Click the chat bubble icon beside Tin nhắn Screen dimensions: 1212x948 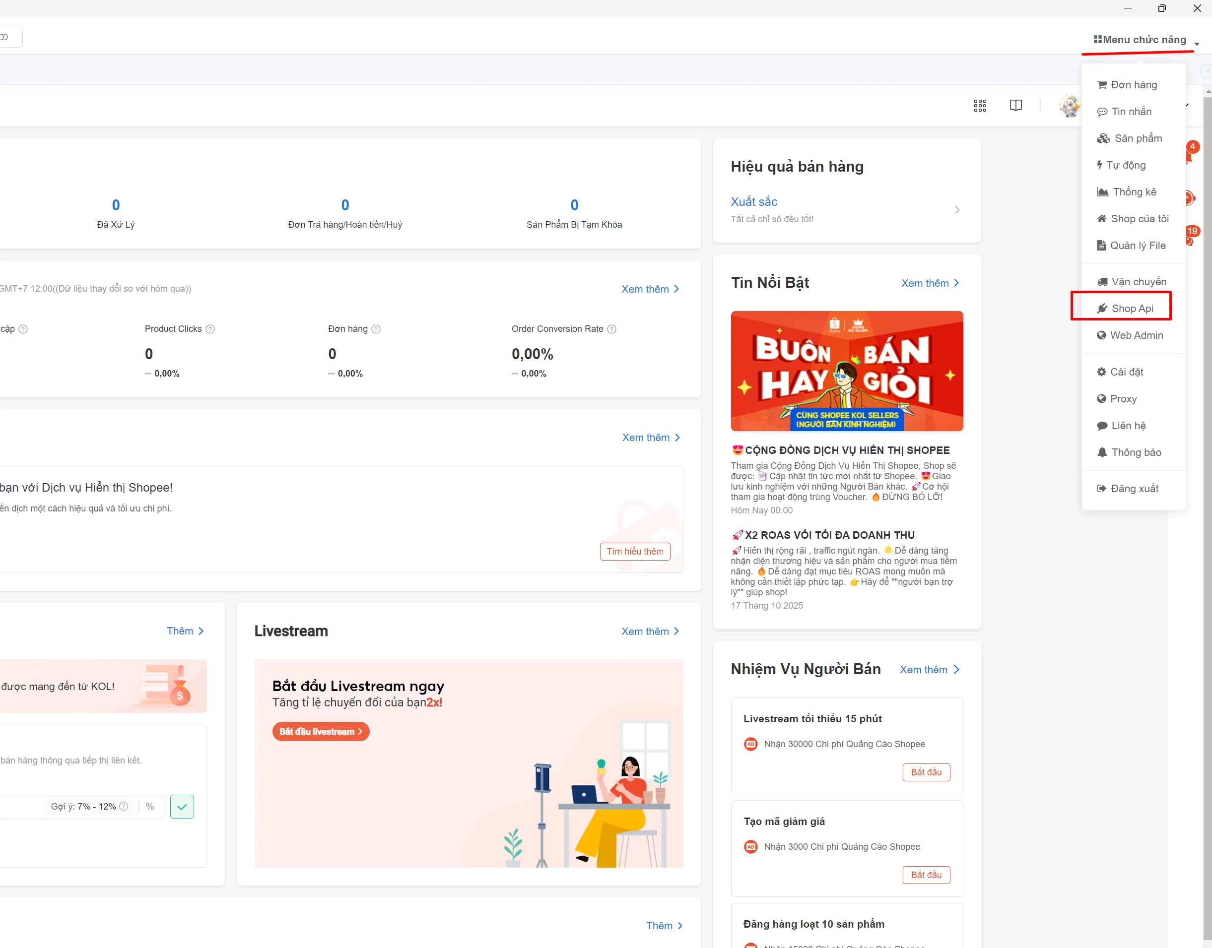pos(1102,112)
